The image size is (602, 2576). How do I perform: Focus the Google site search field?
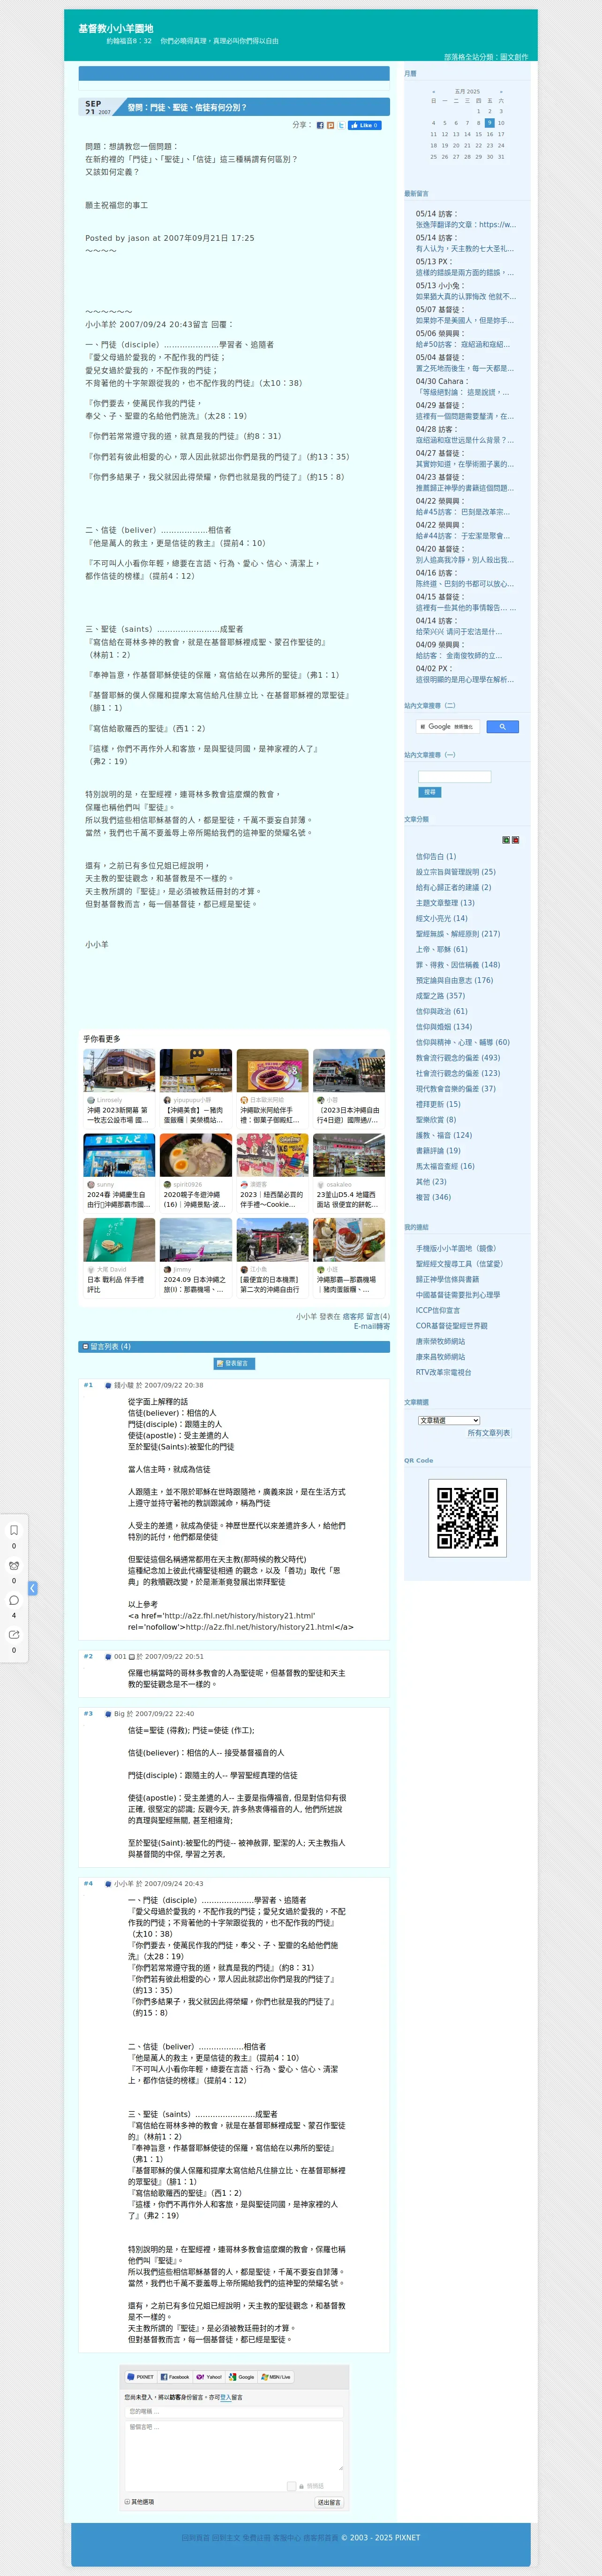pos(447,727)
